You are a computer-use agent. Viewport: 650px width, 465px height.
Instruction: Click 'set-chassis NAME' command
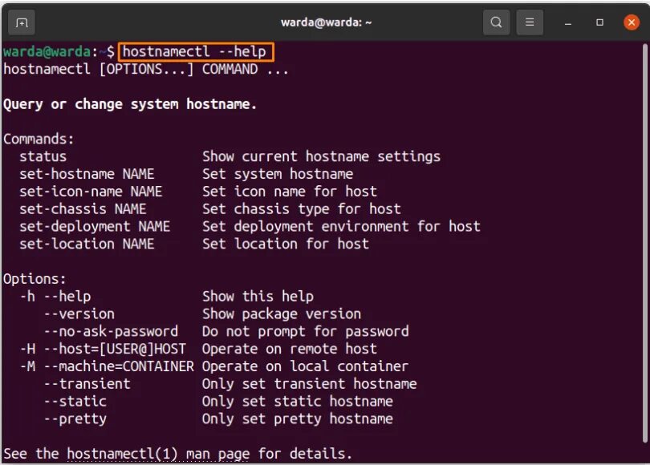(x=83, y=208)
